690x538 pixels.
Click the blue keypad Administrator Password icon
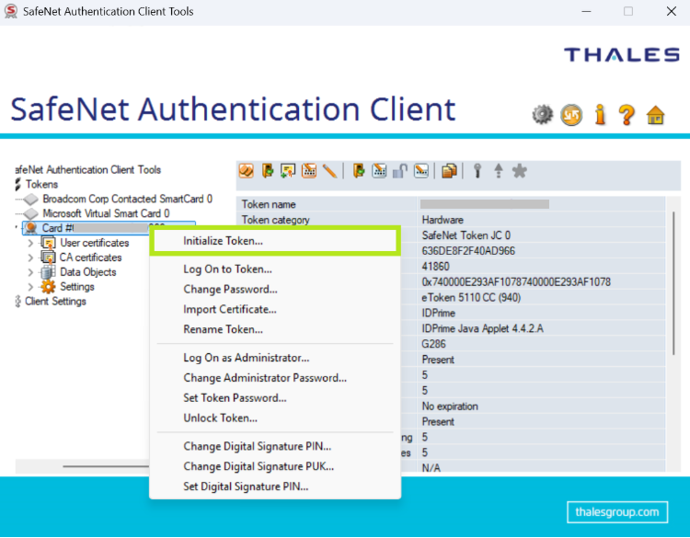(x=379, y=171)
